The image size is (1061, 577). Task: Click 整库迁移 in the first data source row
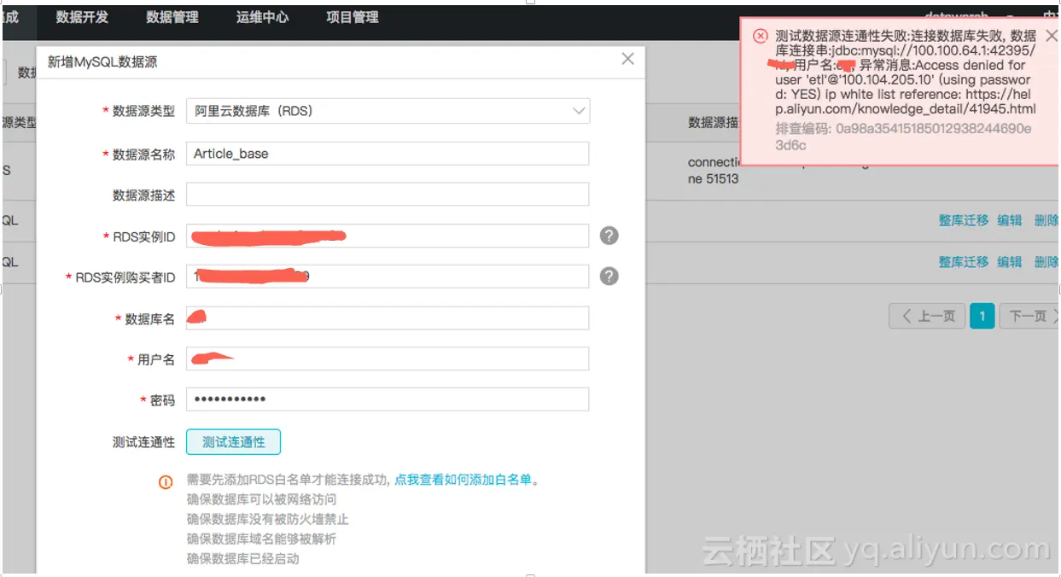coord(964,220)
